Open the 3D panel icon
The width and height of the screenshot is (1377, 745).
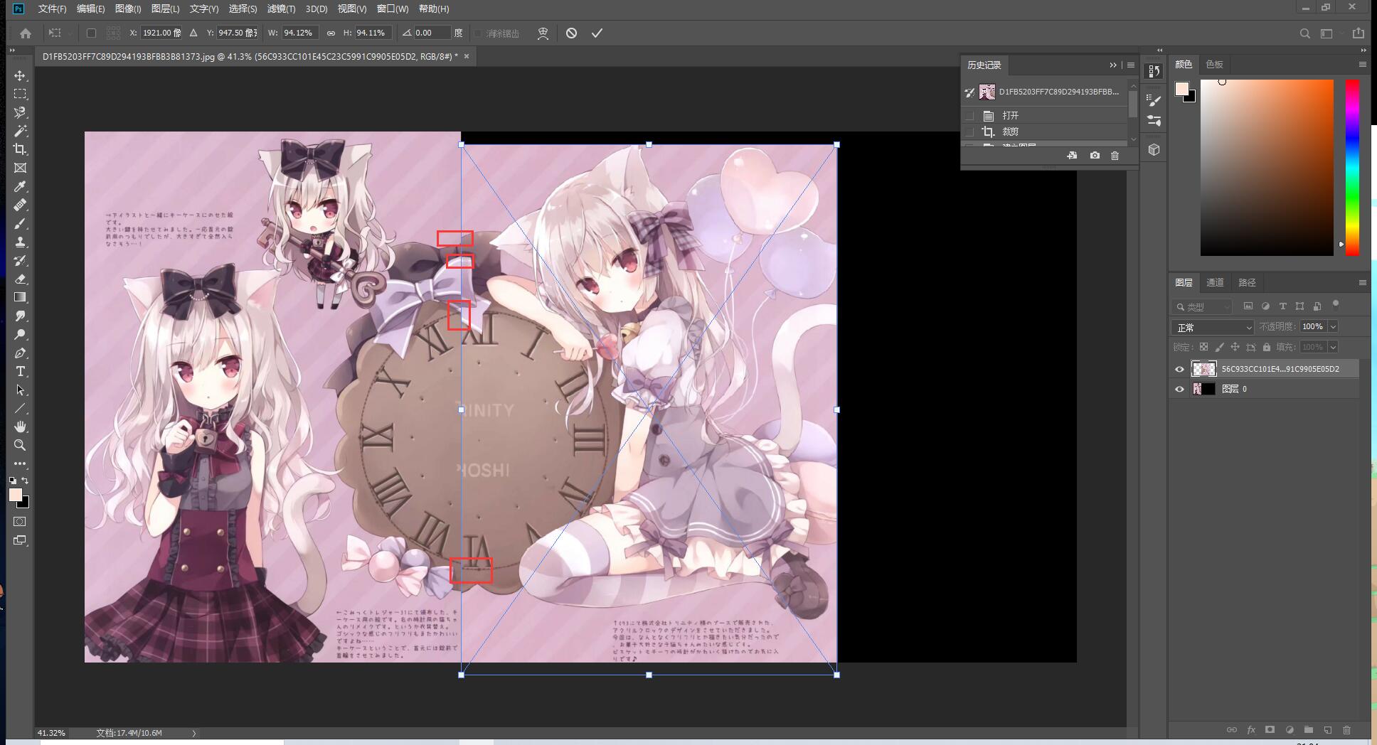(x=1154, y=150)
